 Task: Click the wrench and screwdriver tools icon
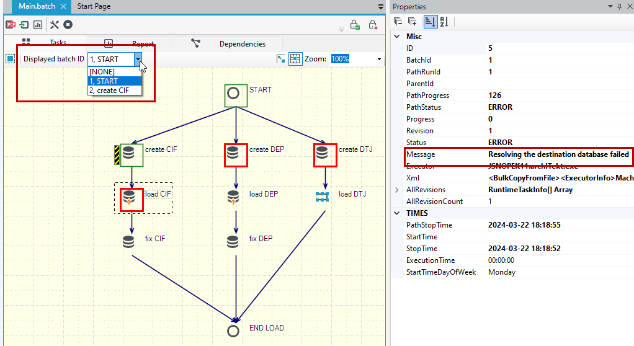coord(54,25)
